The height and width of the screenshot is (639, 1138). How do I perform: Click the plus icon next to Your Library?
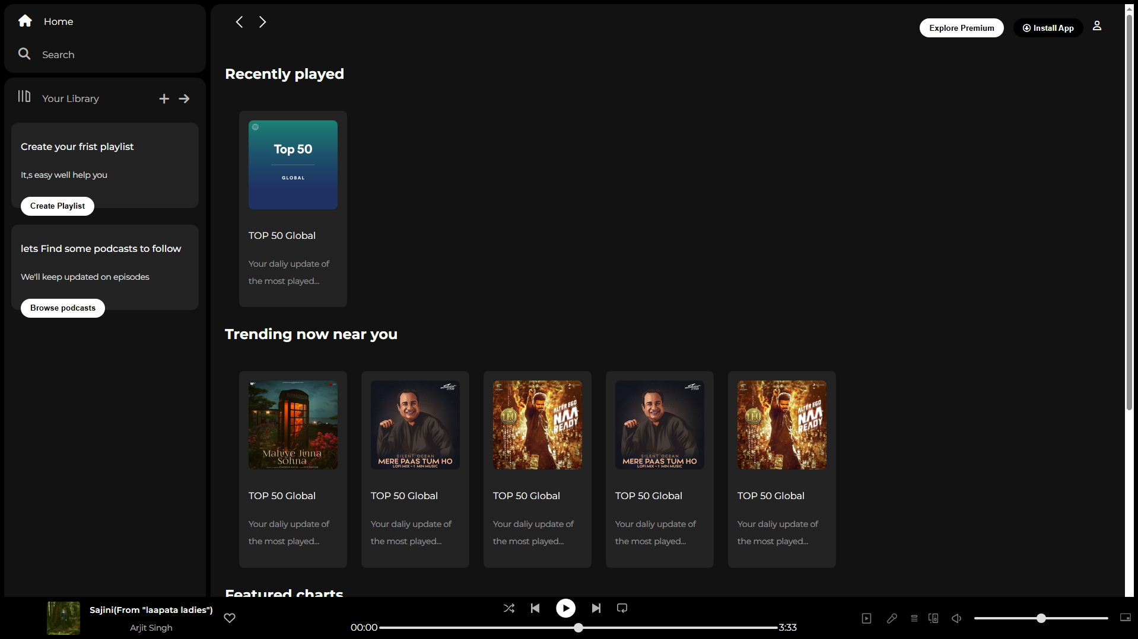point(164,99)
